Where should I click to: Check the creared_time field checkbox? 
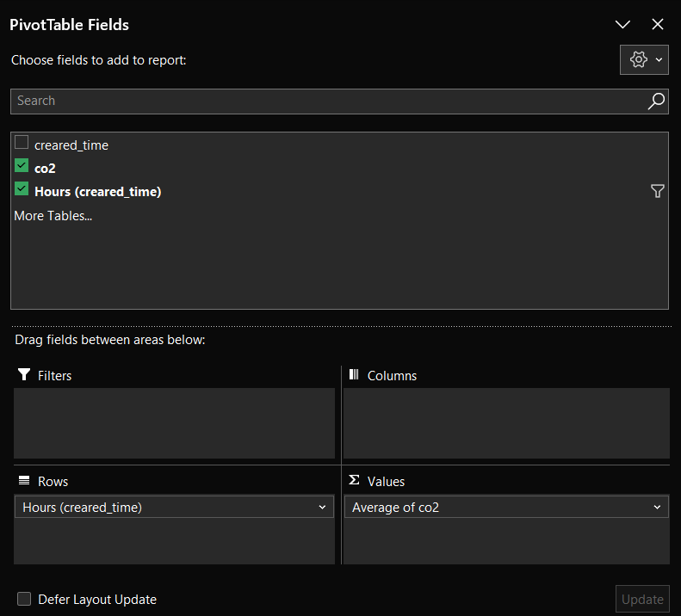(22, 143)
